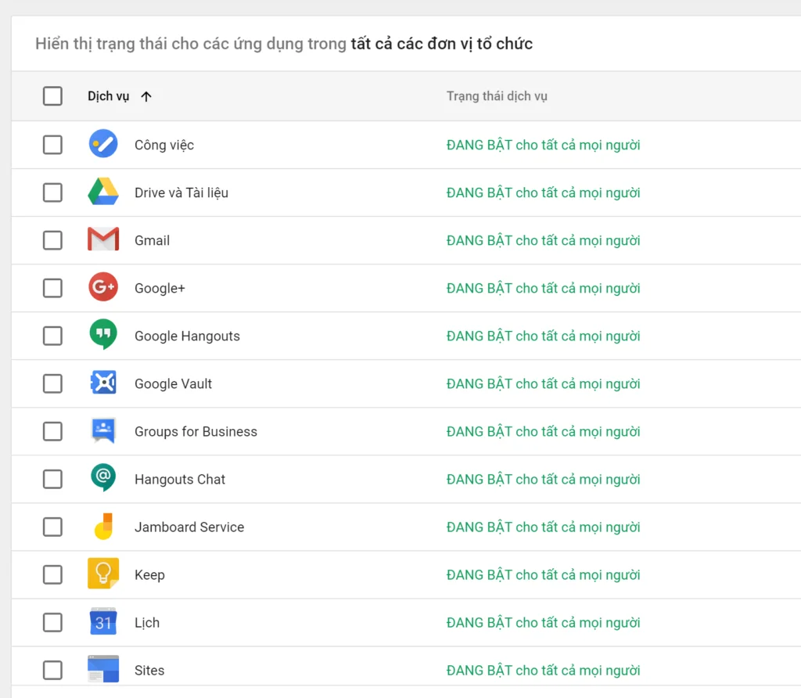Click the Gmail envelope icon
Viewport: 801px width, 698px height.
tap(103, 239)
